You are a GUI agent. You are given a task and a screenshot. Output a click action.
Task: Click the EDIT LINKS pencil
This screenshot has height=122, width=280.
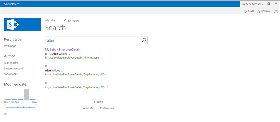(x=72, y=20)
